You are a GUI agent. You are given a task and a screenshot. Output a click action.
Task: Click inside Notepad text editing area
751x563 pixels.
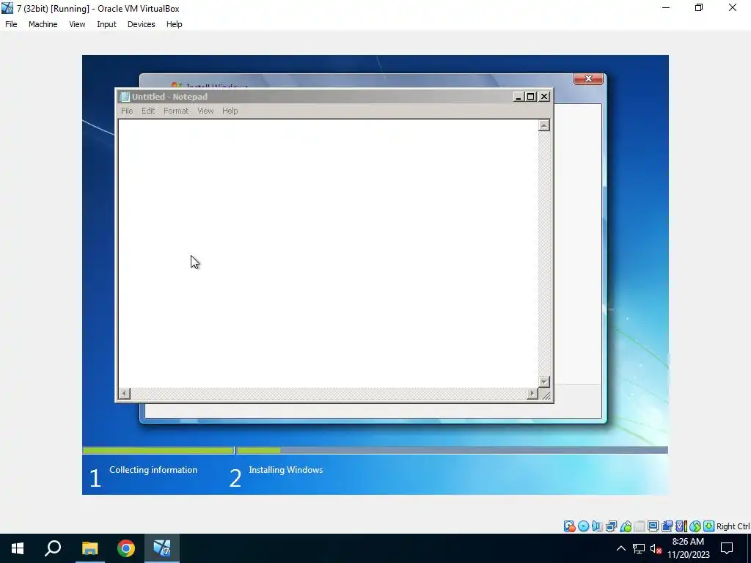(328, 254)
